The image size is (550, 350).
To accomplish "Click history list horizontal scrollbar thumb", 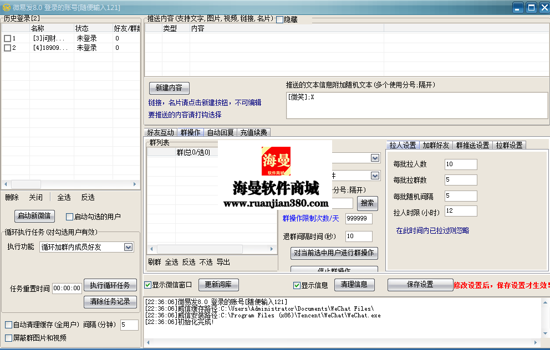I will pos(26,184).
